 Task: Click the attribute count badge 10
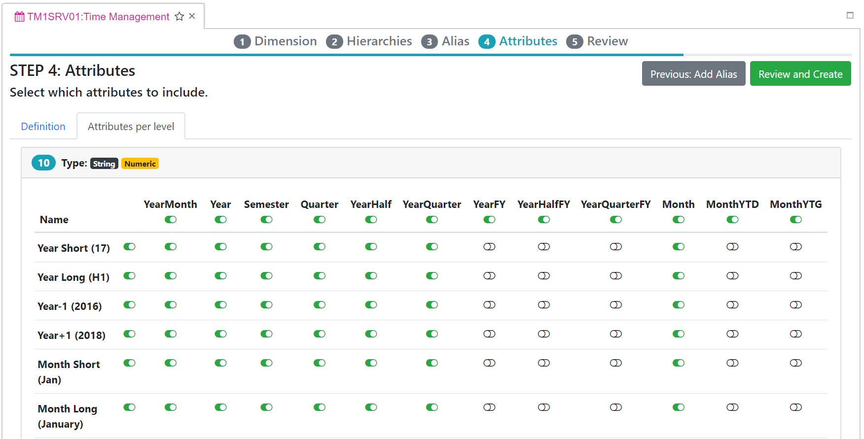[43, 163]
